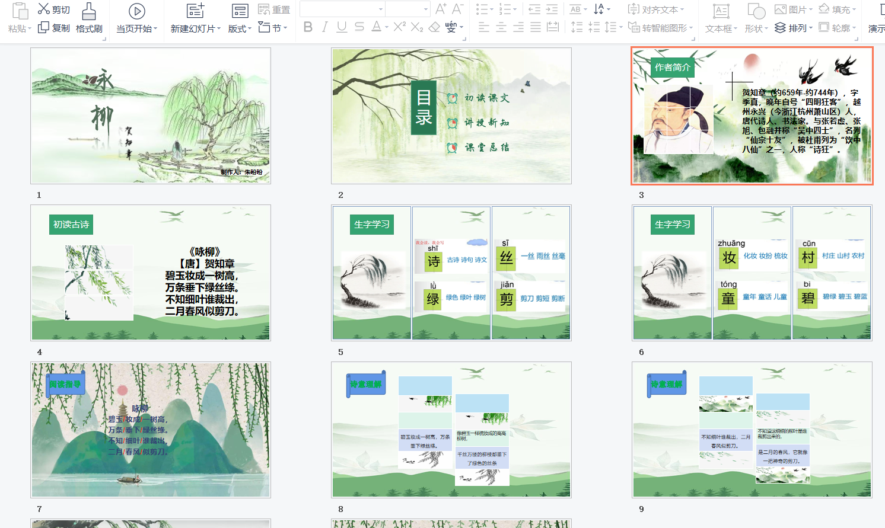Viewport: 885px width, 528px height.
Task: Click the Arrange (排列) layers icon
Action: (781, 28)
